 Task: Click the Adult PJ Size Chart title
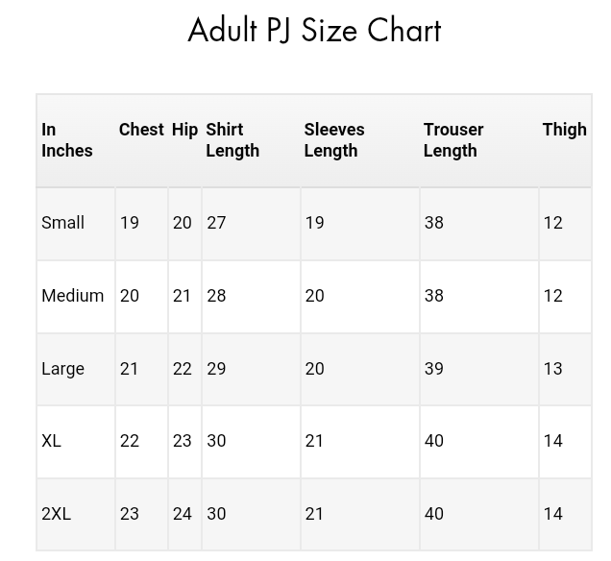point(314,31)
